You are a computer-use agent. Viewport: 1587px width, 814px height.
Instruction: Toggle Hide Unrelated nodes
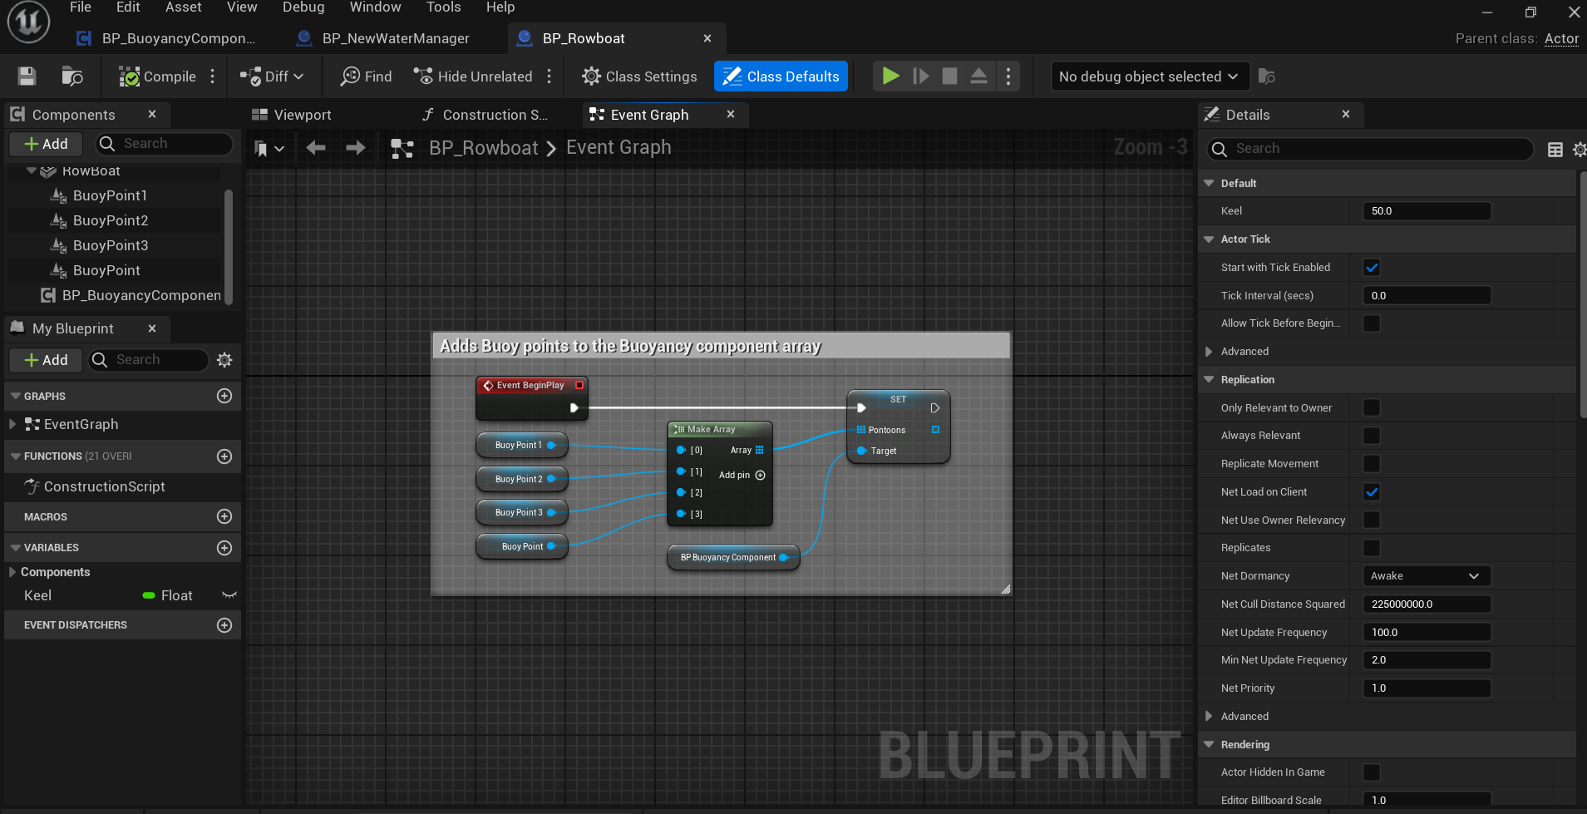click(x=473, y=76)
